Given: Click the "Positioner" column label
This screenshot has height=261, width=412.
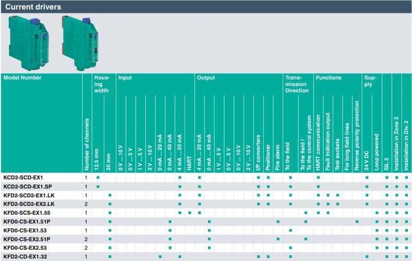Looking at the screenshot, I should (x=268, y=158).
